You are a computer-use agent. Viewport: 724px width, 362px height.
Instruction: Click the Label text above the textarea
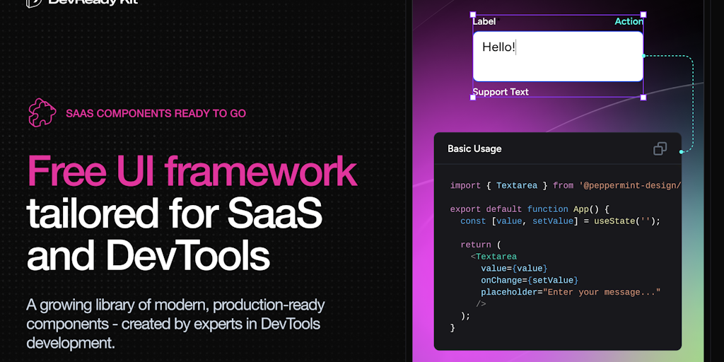point(484,22)
